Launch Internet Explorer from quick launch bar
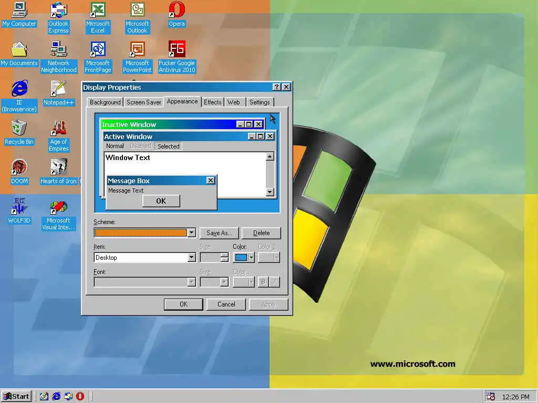The image size is (538, 403). (x=56, y=397)
